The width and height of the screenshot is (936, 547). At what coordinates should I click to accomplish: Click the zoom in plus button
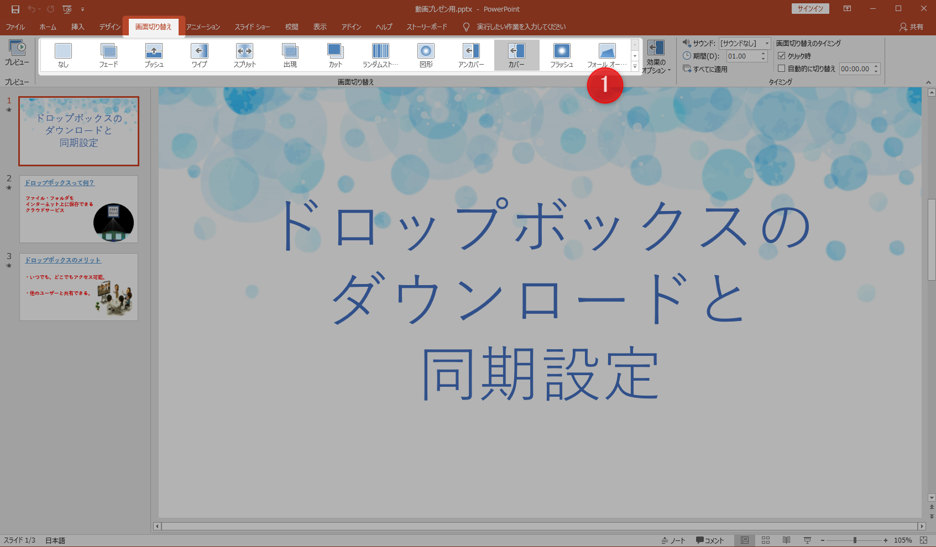tap(886, 540)
